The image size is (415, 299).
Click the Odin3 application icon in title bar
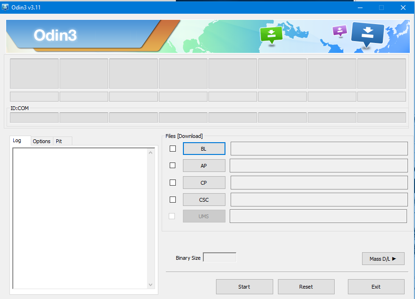(5, 7)
